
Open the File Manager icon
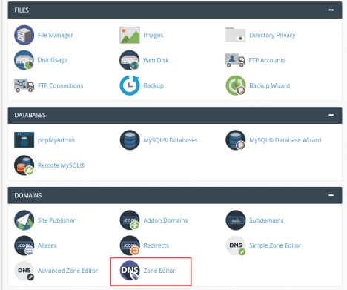pos(24,35)
